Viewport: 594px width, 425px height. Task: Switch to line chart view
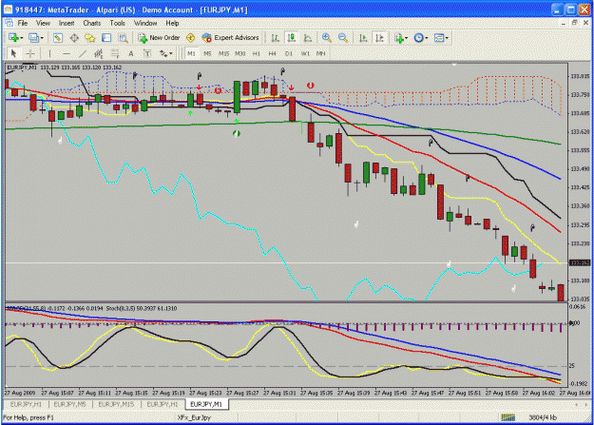point(308,38)
